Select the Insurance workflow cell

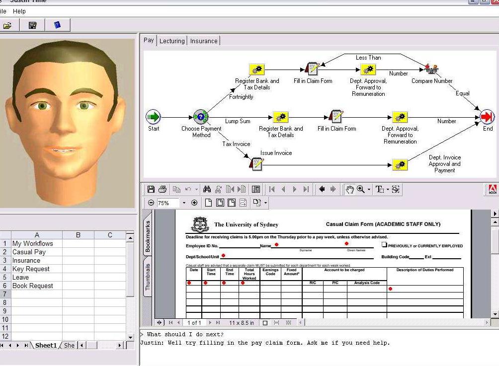pyautogui.click(x=37, y=260)
